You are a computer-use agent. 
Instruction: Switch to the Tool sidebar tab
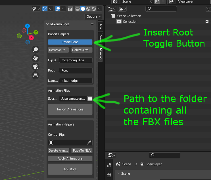tap(101, 26)
